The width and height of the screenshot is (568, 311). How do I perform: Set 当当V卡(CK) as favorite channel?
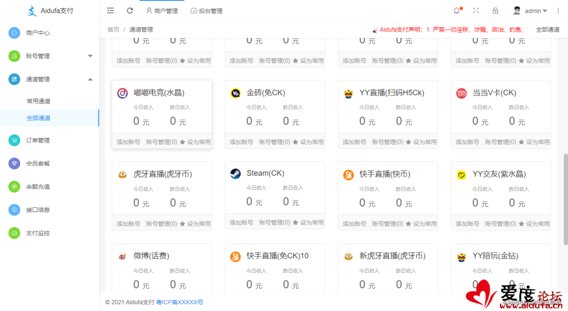tap(534, 142)
